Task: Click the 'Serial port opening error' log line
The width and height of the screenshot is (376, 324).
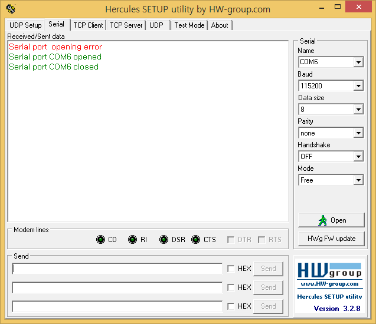Action: (55, 47)
